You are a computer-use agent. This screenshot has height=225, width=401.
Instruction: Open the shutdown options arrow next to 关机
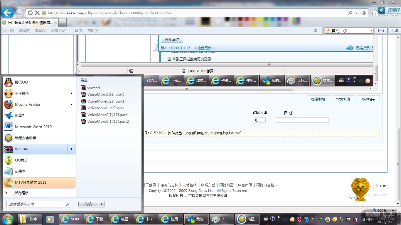pyautogui.click(x=101, y=204)
